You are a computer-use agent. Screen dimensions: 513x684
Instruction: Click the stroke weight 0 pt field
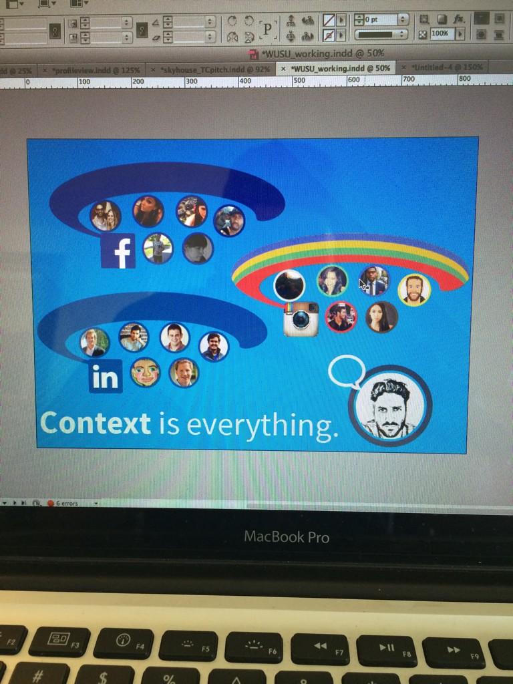(x=381, y=19)
